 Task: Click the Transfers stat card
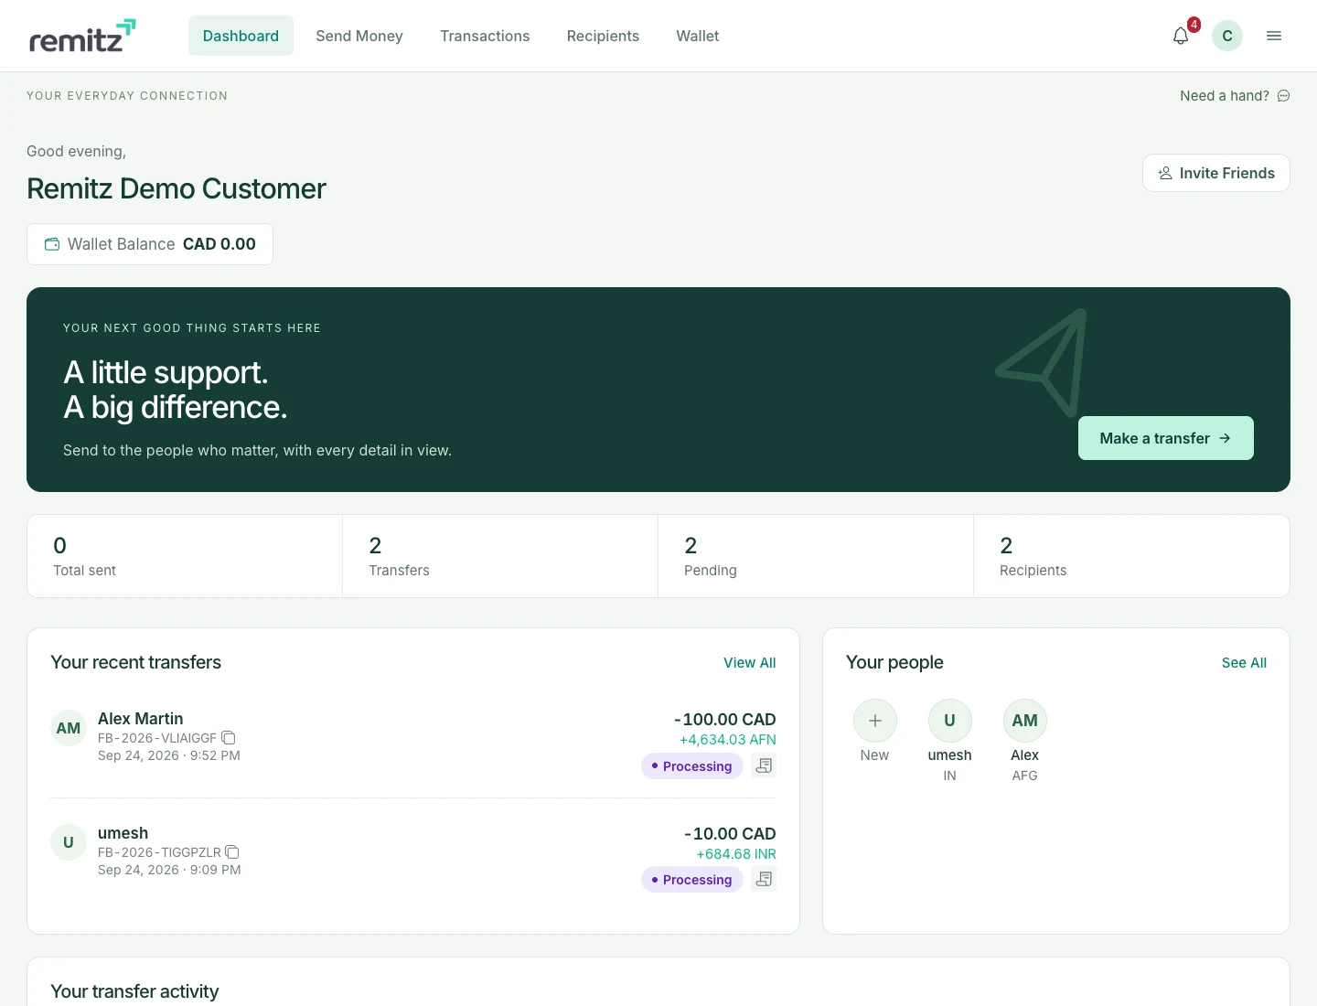point(500,556)
